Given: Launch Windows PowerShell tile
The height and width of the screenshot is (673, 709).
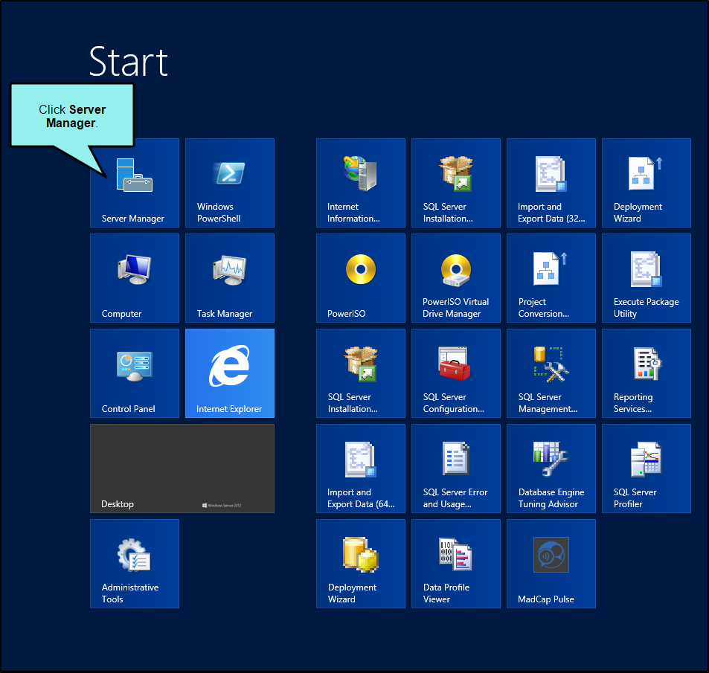Looking at the screenshot, I should click(x=230, y=183).
